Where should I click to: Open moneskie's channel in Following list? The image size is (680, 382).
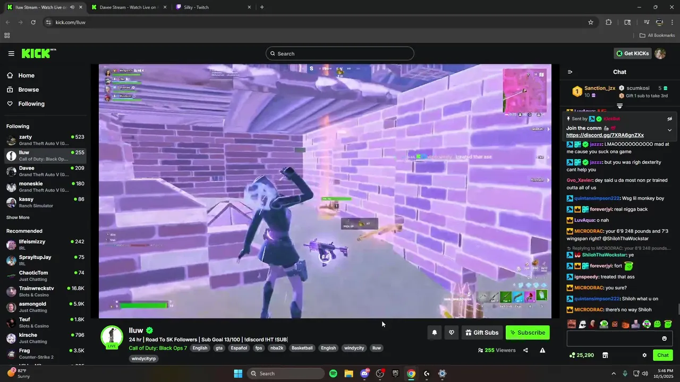[45, 187]
